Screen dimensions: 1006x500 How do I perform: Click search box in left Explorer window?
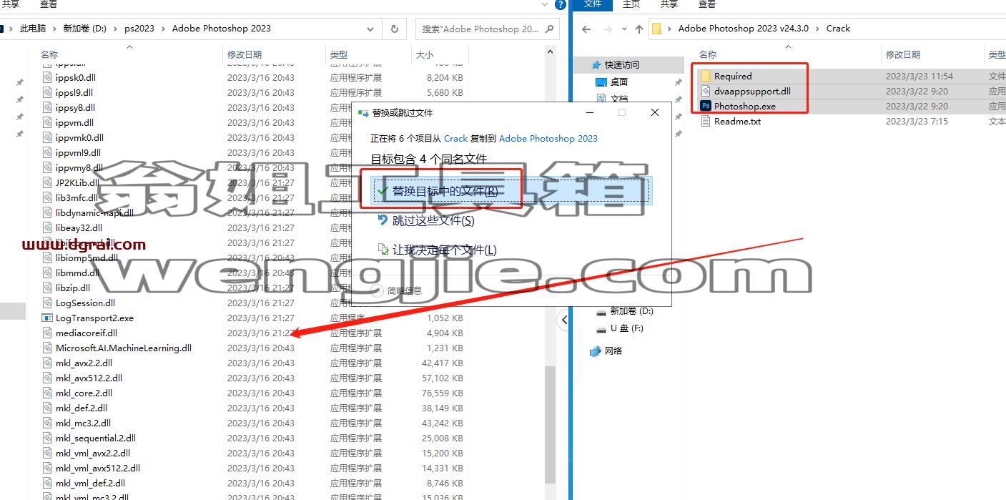pyautogui.click(x=479, y=29)
